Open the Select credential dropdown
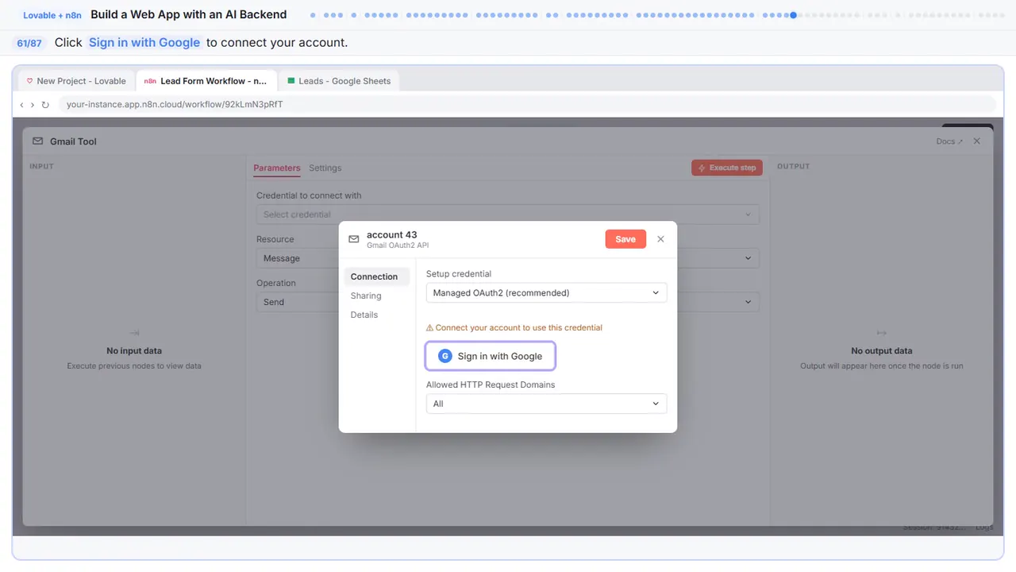Image resolution: width=1016 pixels, height=572 pixels. [508, 214]
